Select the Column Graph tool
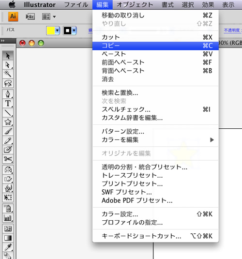The height and width of the screenshot is (259, 242). pos(8,218)
